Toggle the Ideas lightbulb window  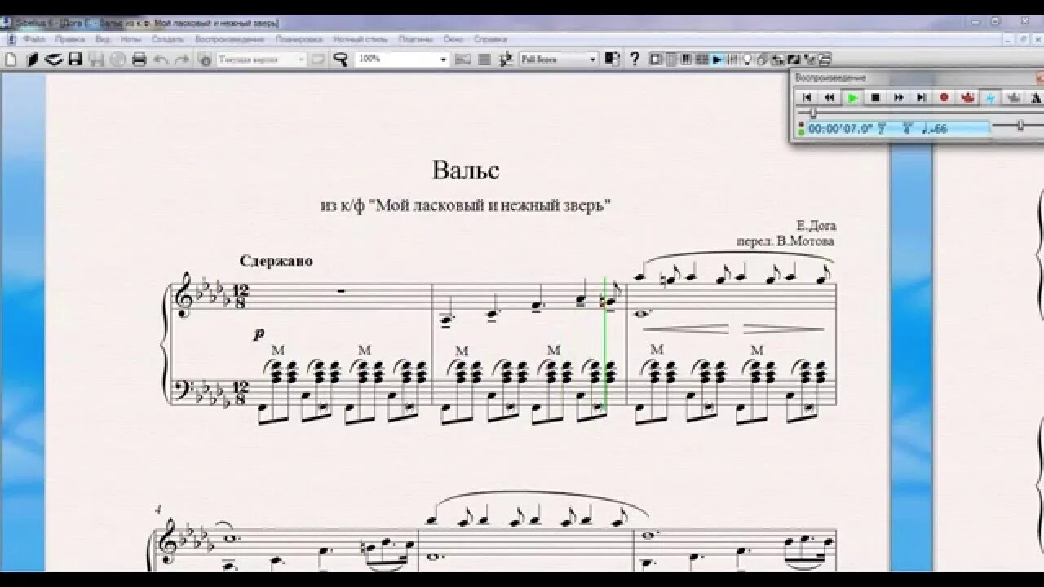point(747,59)
